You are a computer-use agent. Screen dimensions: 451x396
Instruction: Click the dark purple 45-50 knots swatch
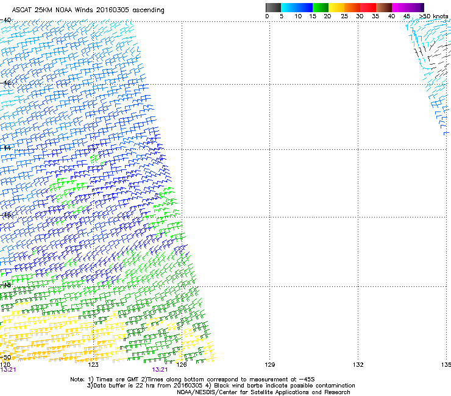(416, 7)
